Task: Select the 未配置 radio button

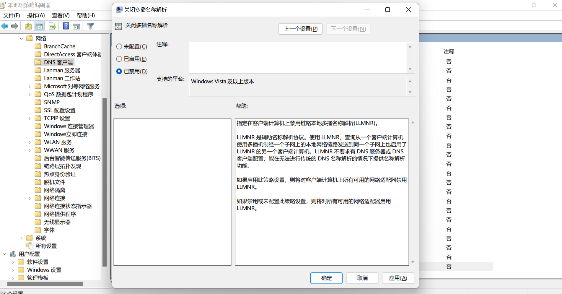Action: click(119, 46)
